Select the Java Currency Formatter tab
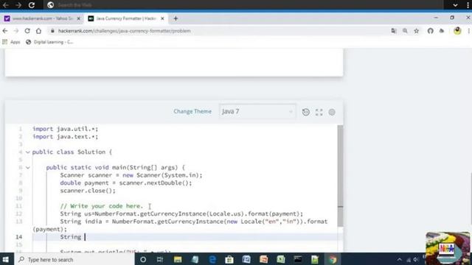 coord(126,18)
